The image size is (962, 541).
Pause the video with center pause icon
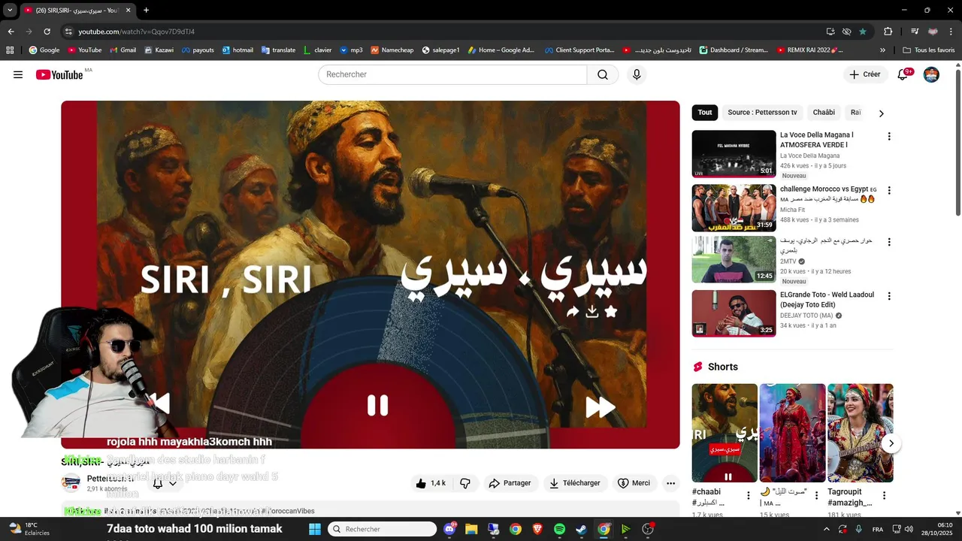[x=377, y=405]
